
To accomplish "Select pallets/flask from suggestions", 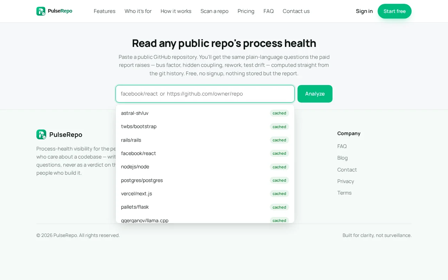I will [x=205, y=207].
